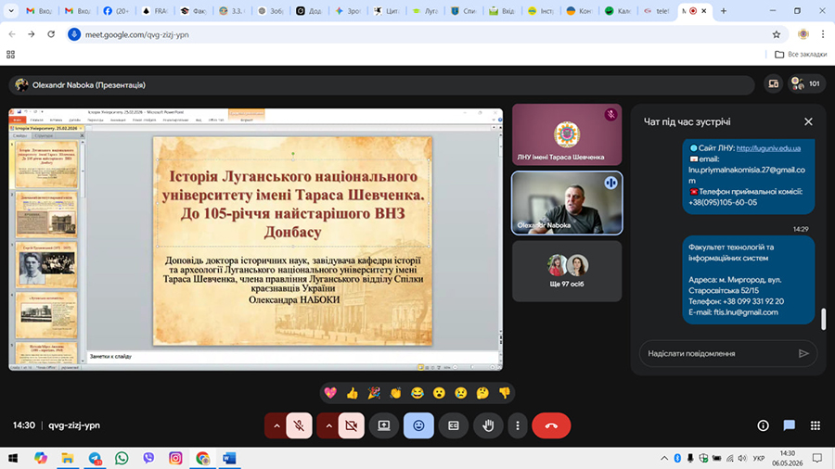Expand audio settings arrow beside microphone
Screen dimensions: 835x469
click(x=276, y=425)
